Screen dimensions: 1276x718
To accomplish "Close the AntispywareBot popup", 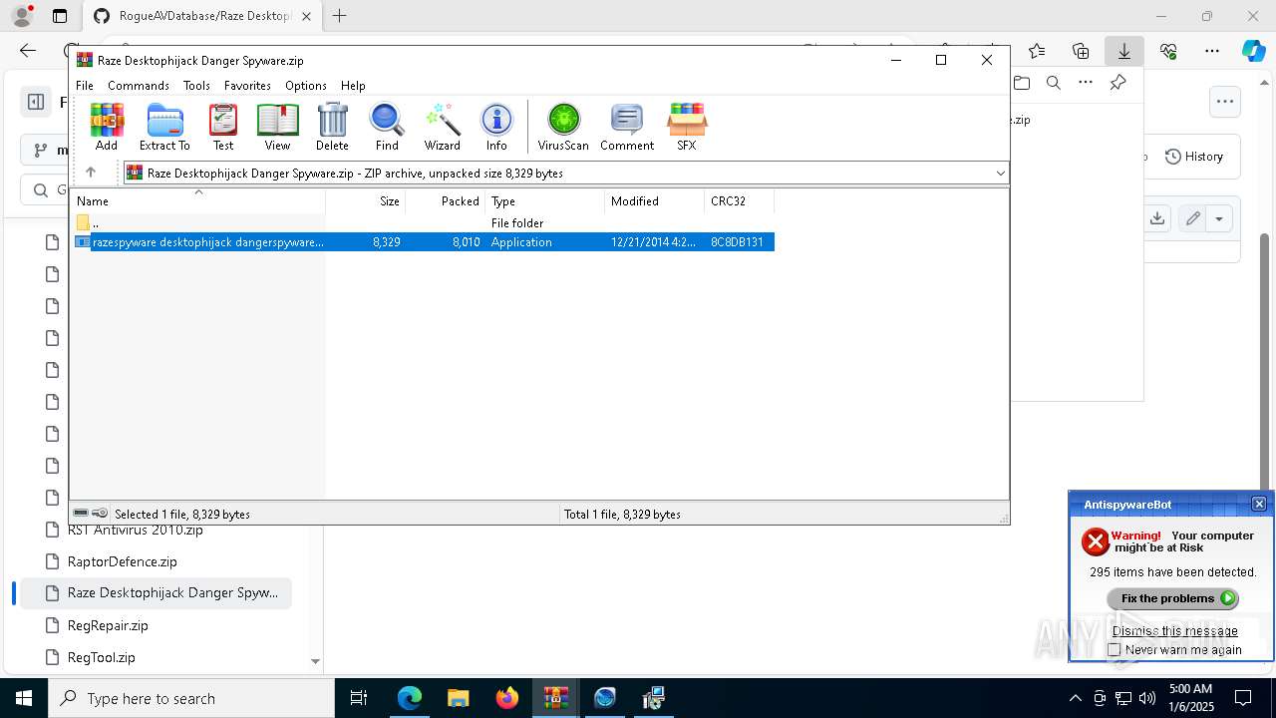I will 1258,504.
